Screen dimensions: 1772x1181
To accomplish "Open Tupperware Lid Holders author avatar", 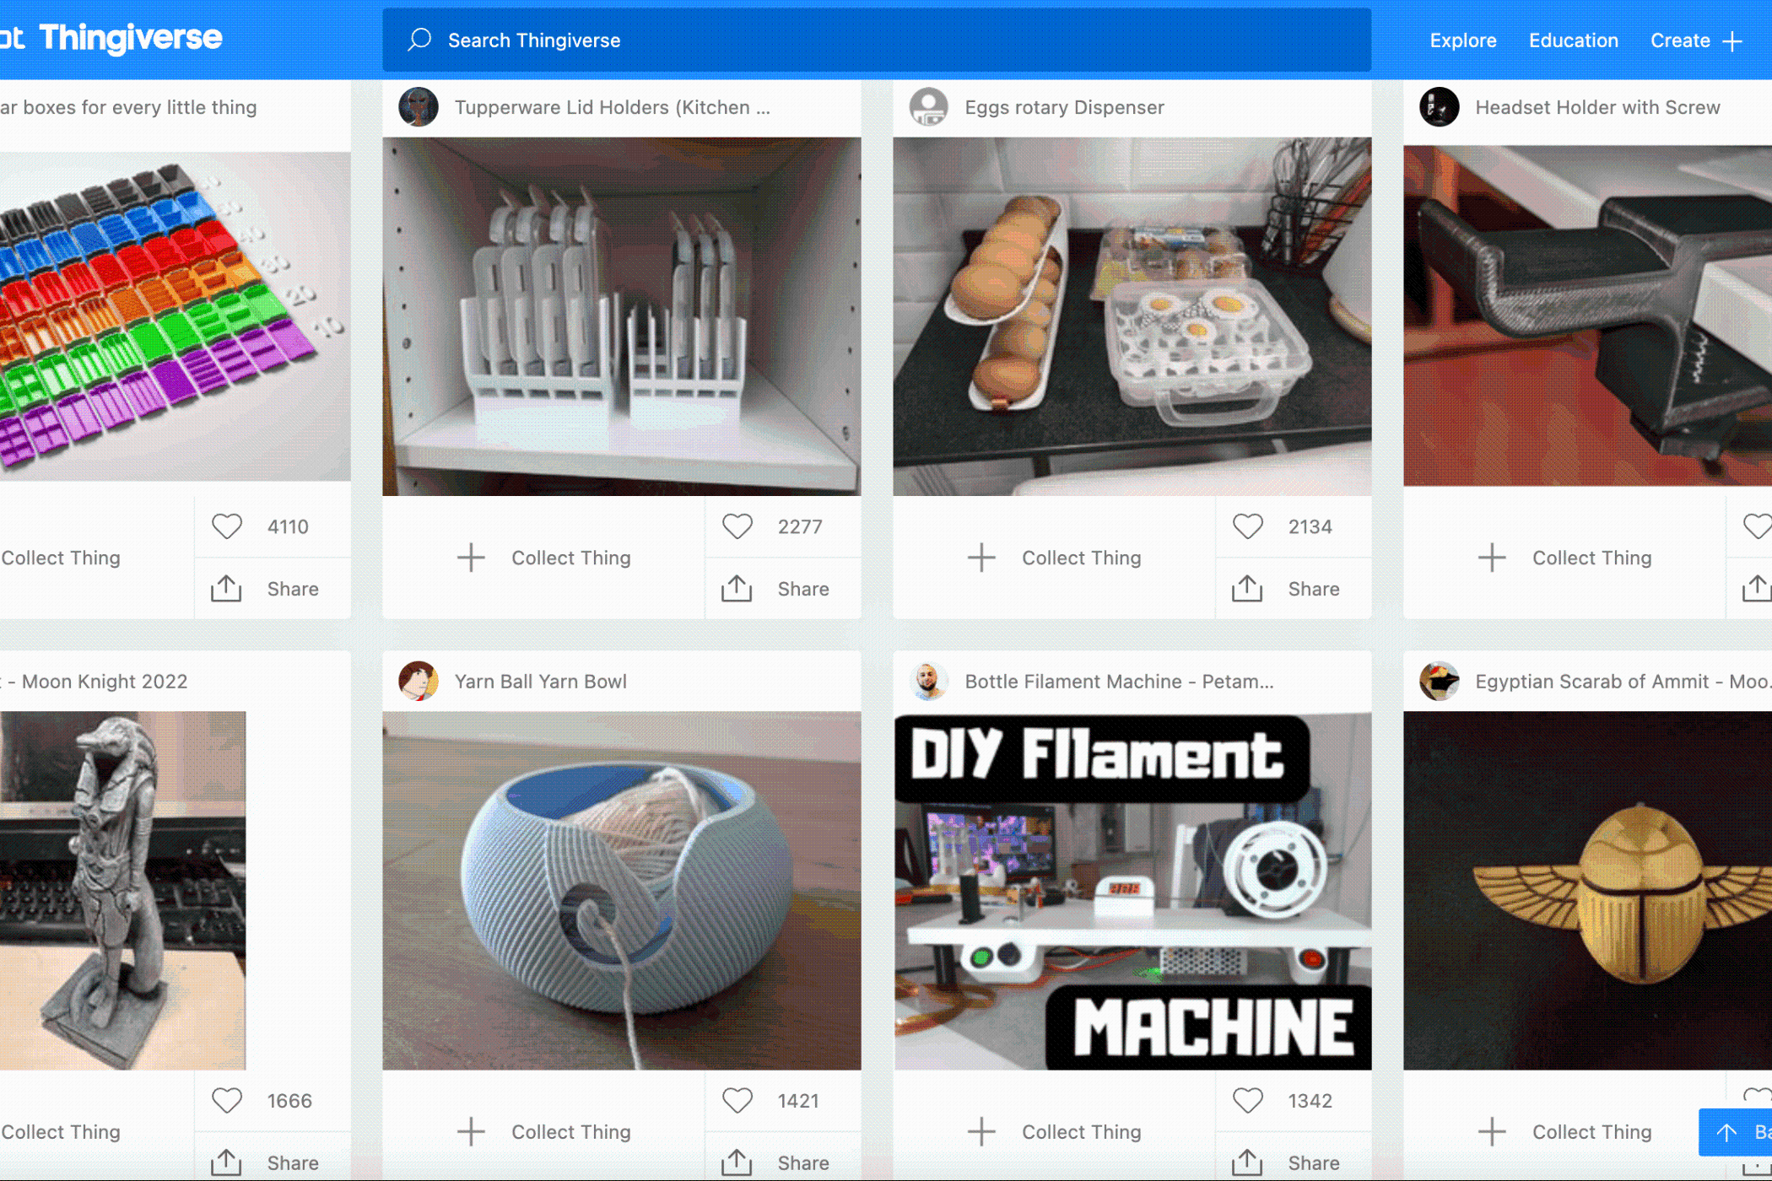I will coord(419,107).
